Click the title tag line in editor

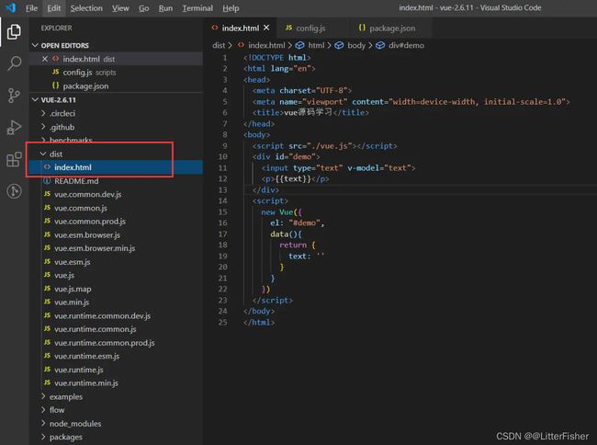310,113
